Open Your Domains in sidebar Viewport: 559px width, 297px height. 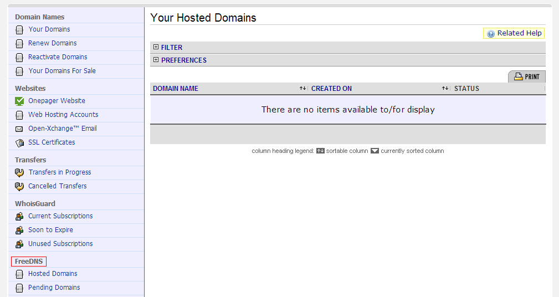(x=49, y=29)
